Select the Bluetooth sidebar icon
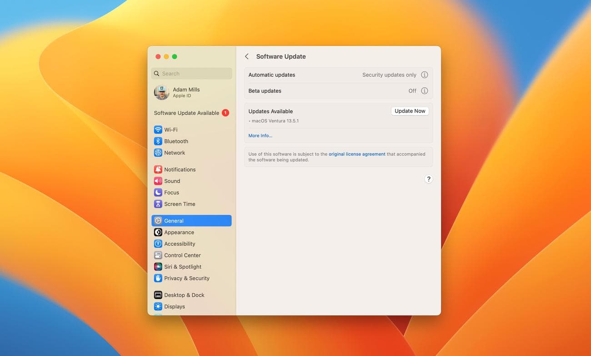Screen dimensions: 591x356 point(158,141)
